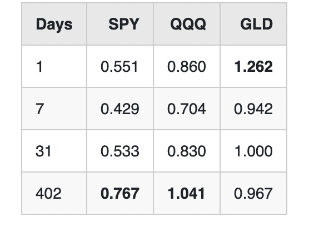Click GLD value 1.000
309x226 pixels.
pyautogui.click(x=254, y=151)
